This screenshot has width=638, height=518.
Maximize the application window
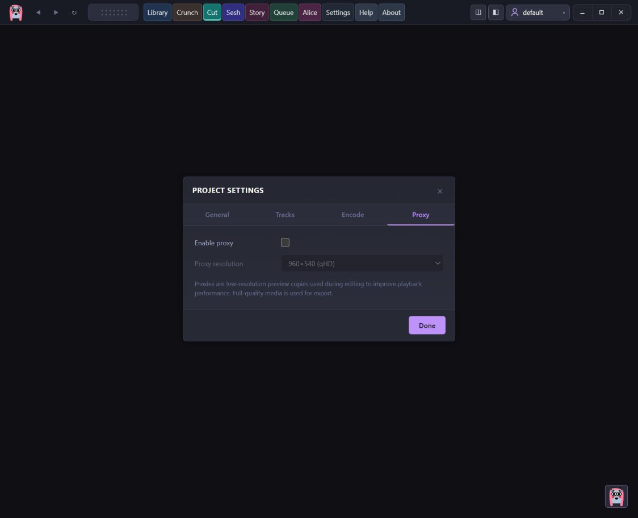601,12
